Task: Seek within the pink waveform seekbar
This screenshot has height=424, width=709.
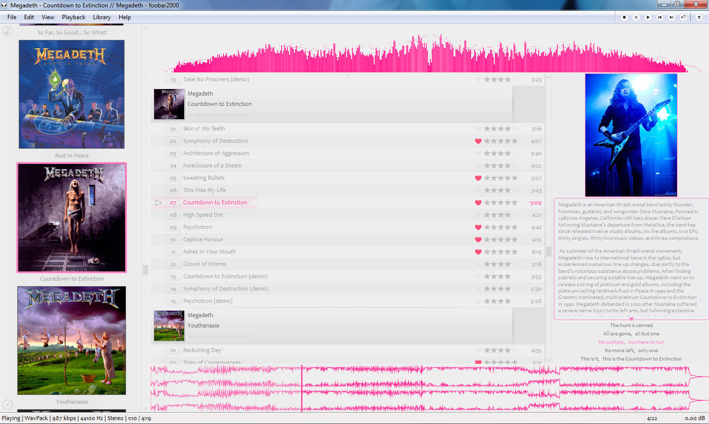Action: pos(429,388)
